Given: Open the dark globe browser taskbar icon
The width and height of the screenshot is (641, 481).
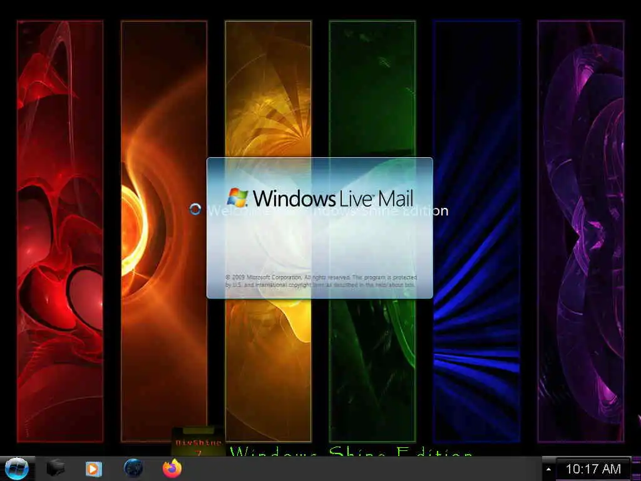Looking at the screenshot, I should point(134,468).
